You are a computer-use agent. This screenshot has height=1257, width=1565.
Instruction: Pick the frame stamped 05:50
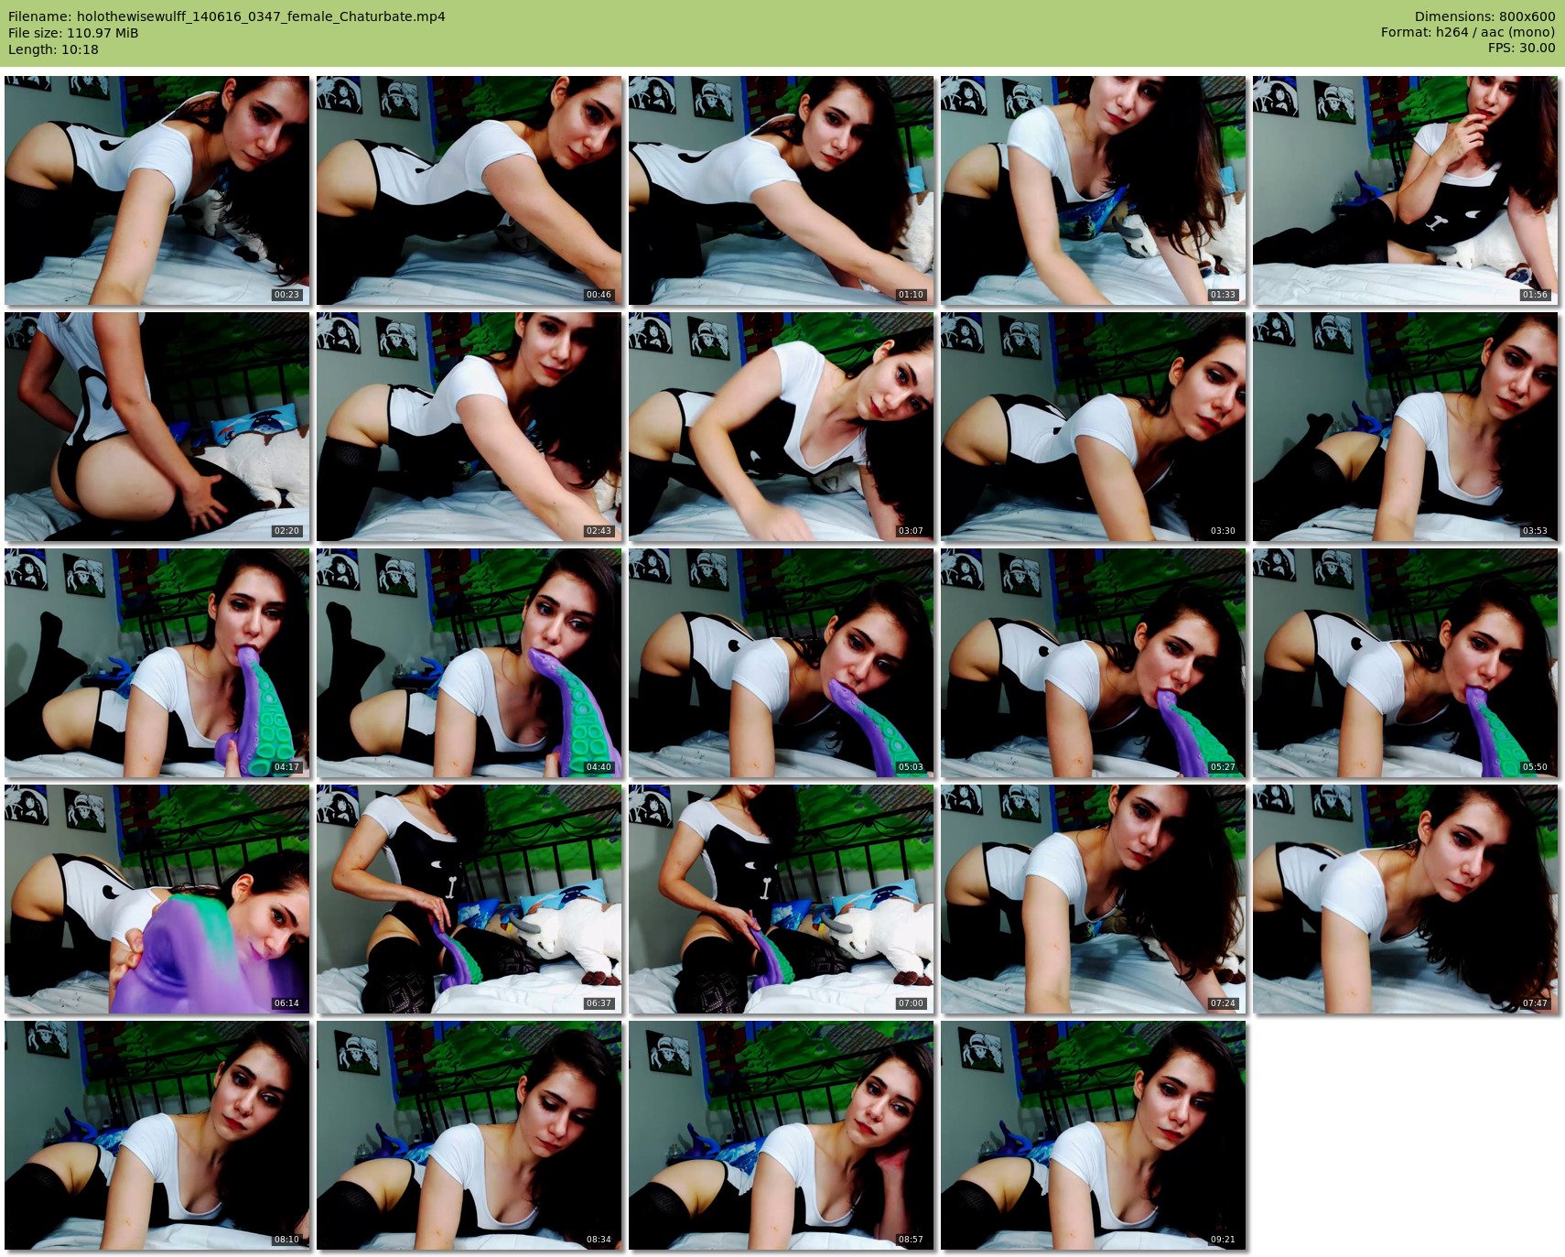coord(1405,662)
